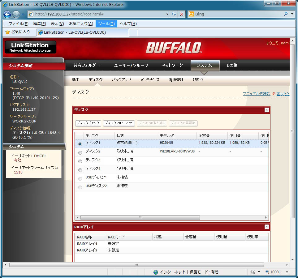The height and width of the screenshot is (278, 298).
Task: Open the ツール(T) menu
Action: pos(106,24)
